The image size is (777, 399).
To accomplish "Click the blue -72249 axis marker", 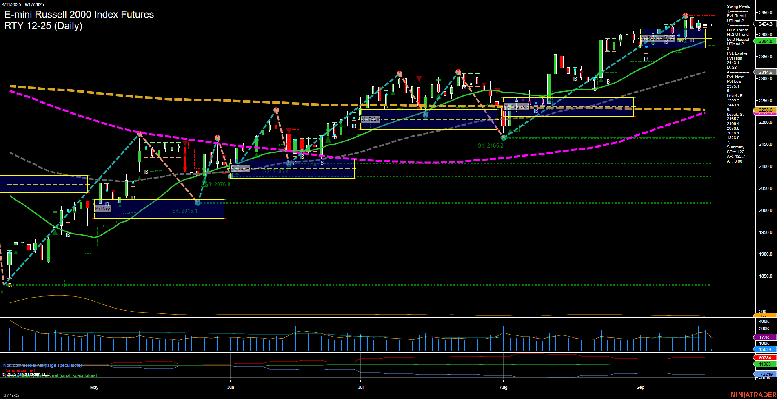I will tap(765, 374).
